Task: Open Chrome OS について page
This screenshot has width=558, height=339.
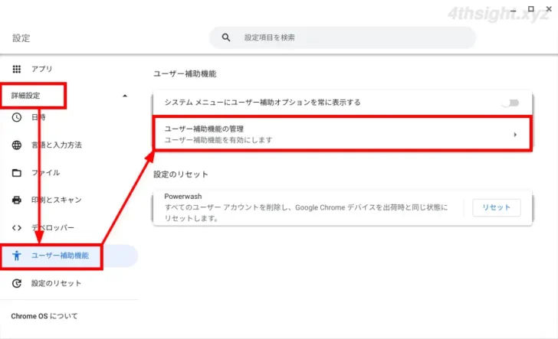Action: tap(44, 316)
